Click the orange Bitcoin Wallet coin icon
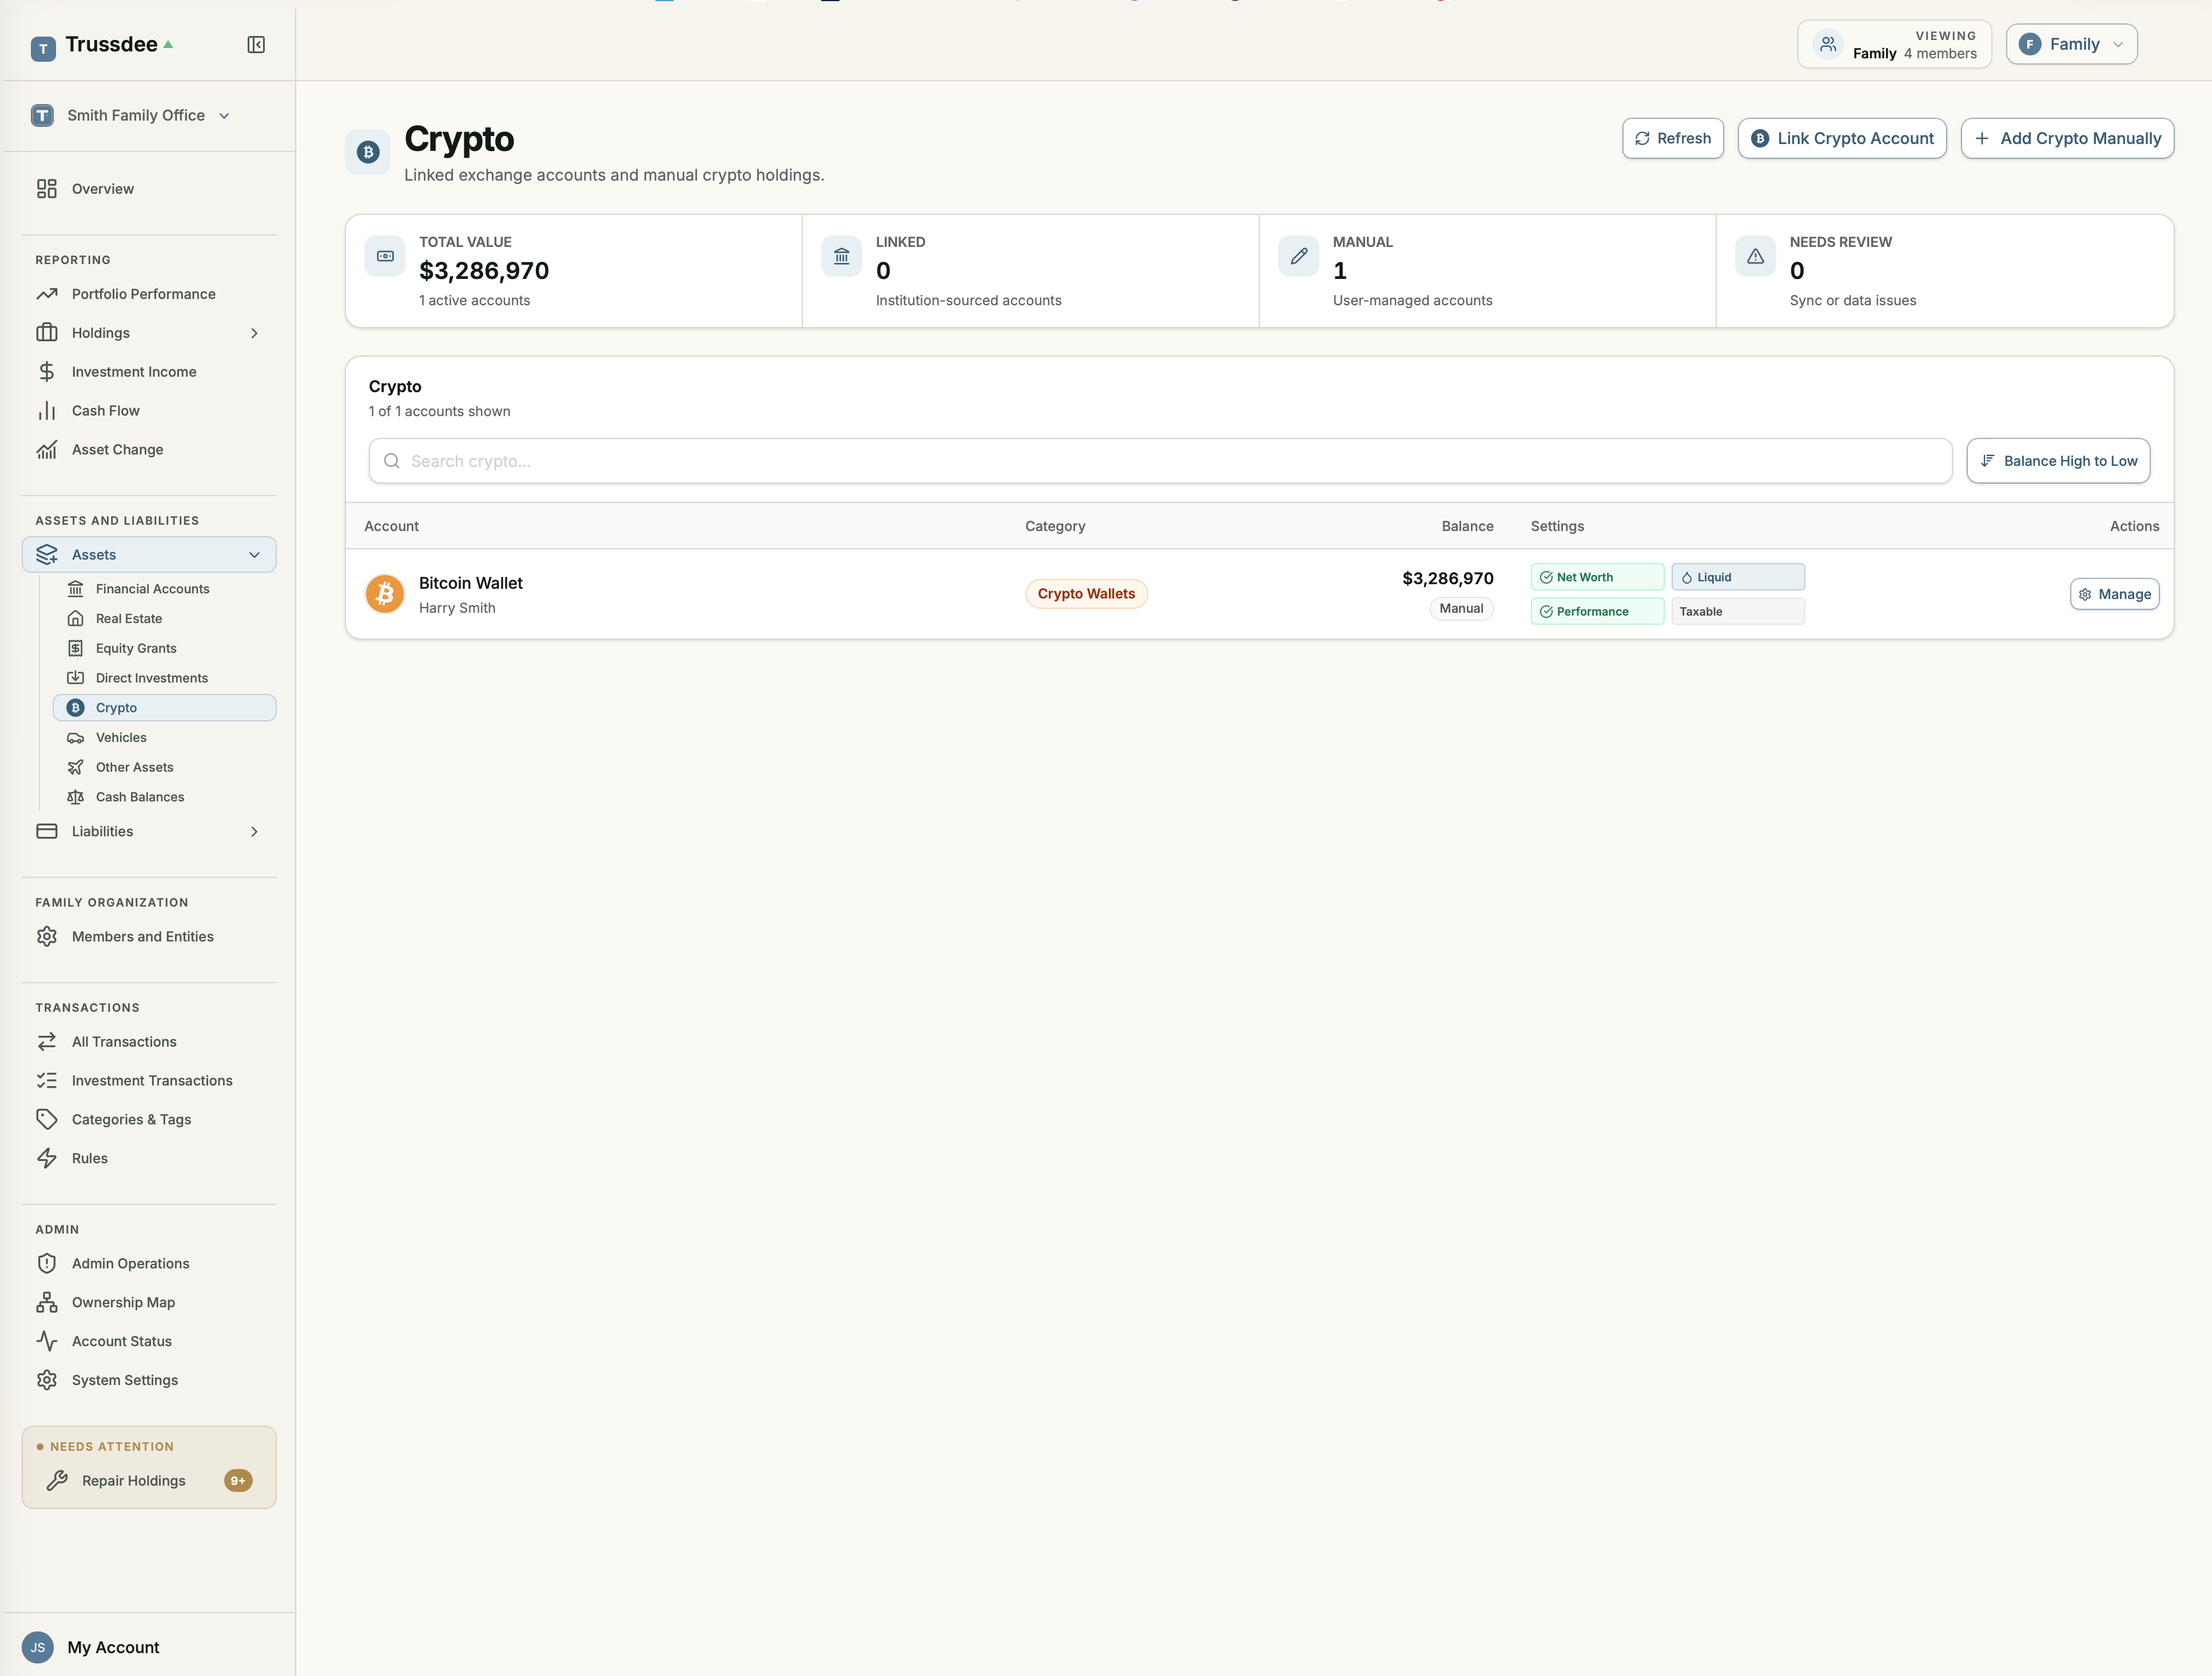 click(x=385, y=594)
